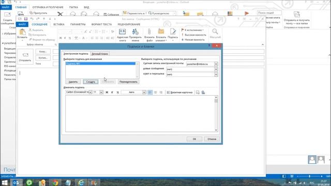
Task: Click the Удалить button
Action: click(x=73, y=82)
